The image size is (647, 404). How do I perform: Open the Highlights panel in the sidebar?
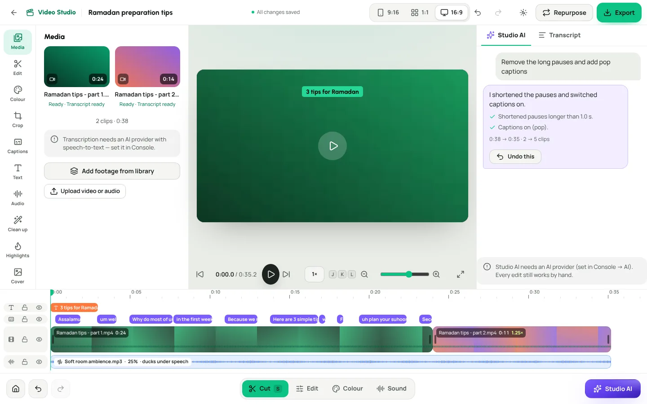[x=18, y=250]
